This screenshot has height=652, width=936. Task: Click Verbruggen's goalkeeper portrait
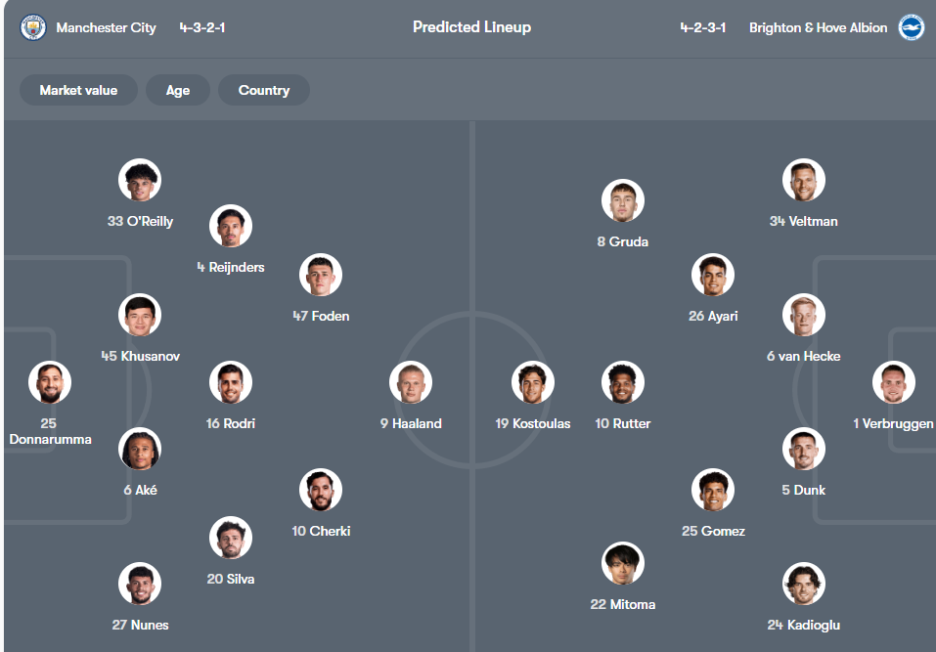point(892,381)
